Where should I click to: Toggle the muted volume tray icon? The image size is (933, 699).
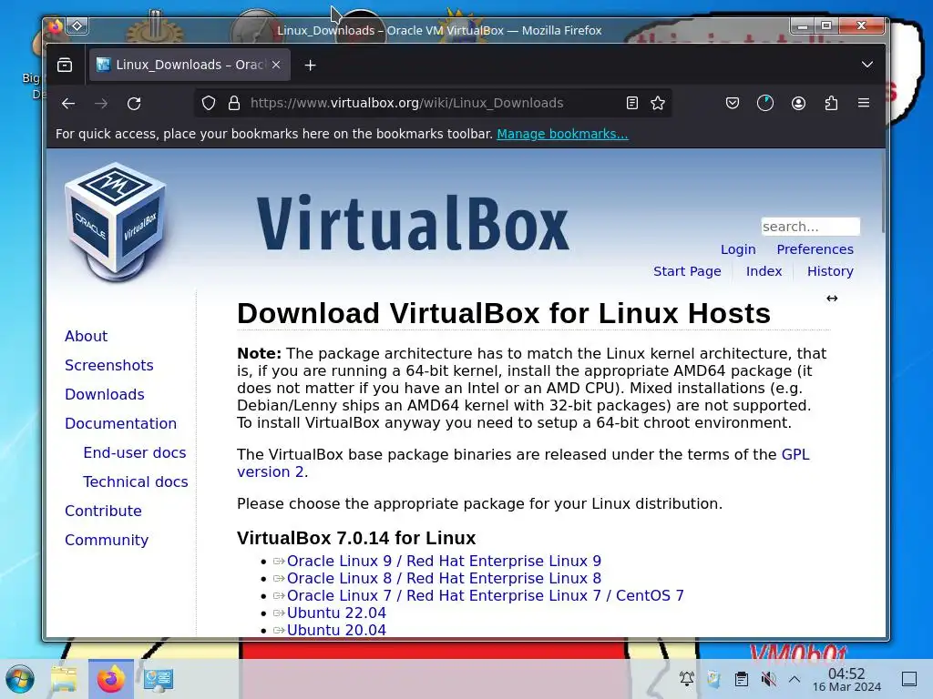pyautogui.click(x=769, y=679)
